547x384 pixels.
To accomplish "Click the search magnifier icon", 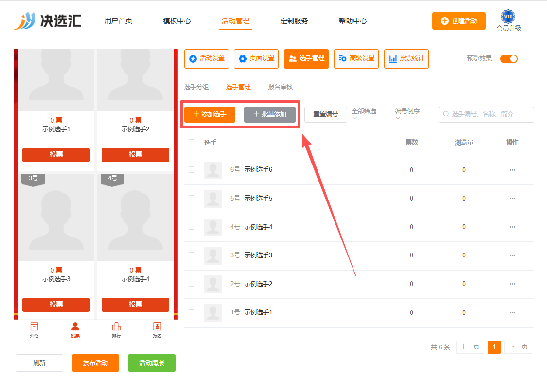I will [x=446, y=114].
